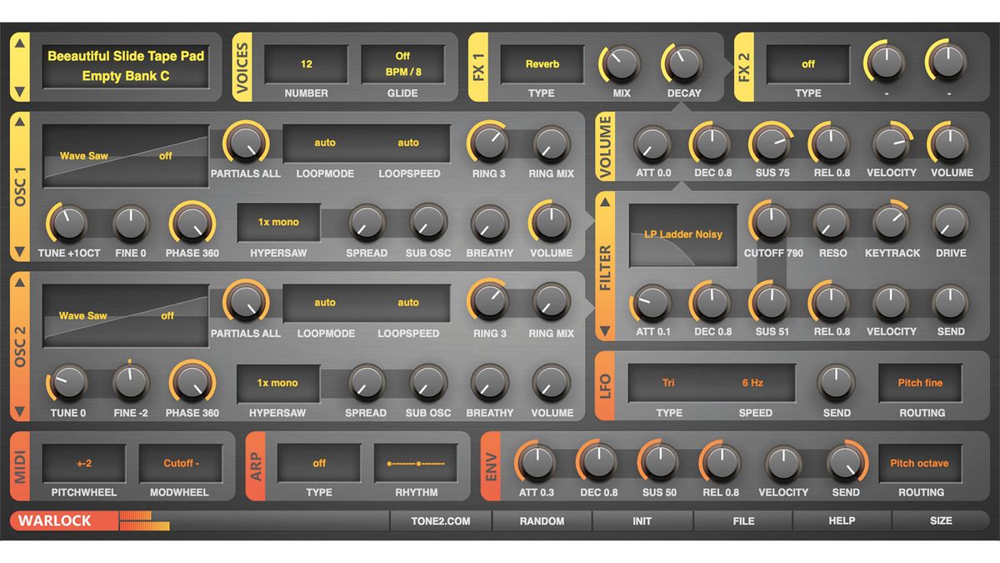Open the TONE2.COM link
1000x563 pixels.
click(442, 520)
